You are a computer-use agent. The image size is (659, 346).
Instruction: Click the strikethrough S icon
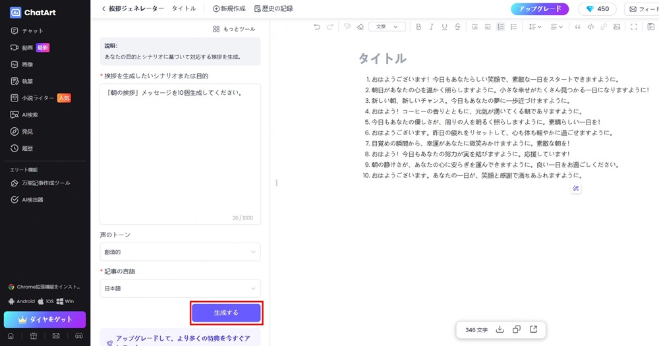click(459, 27)
